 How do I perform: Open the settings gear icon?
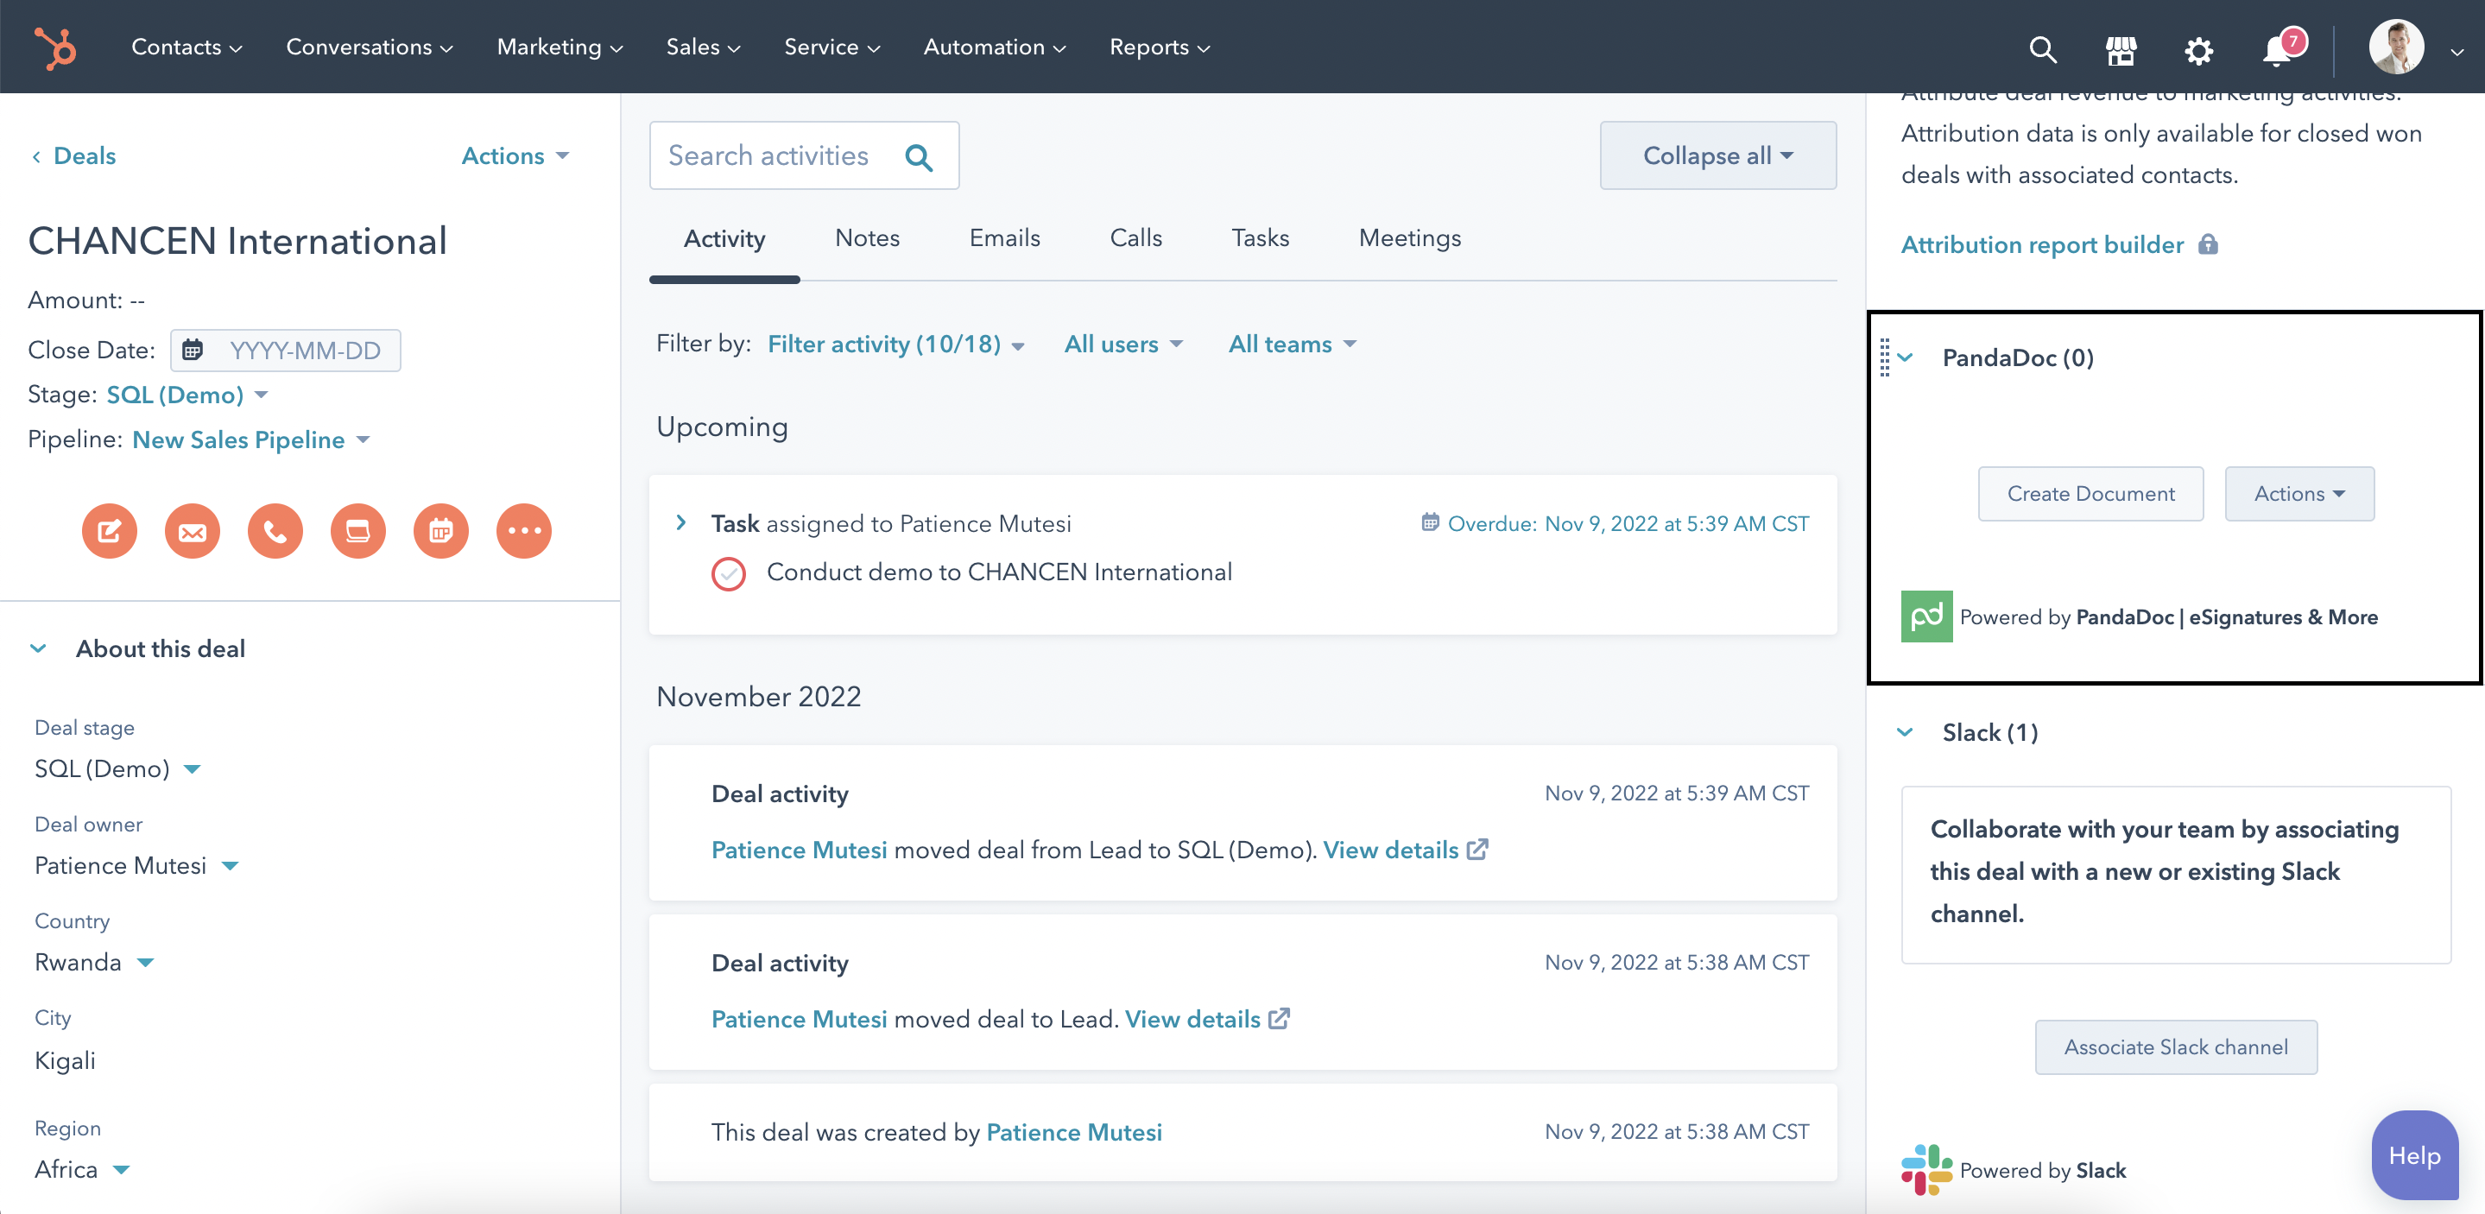2198,49
